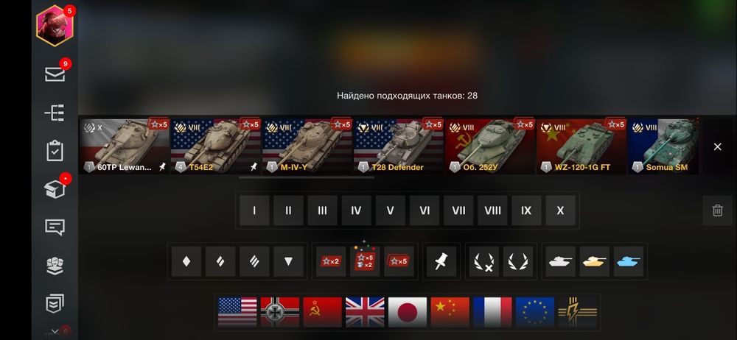Toggle the tier VIII filter
This screenshot has height=340, width=737.
coord(492,210)
